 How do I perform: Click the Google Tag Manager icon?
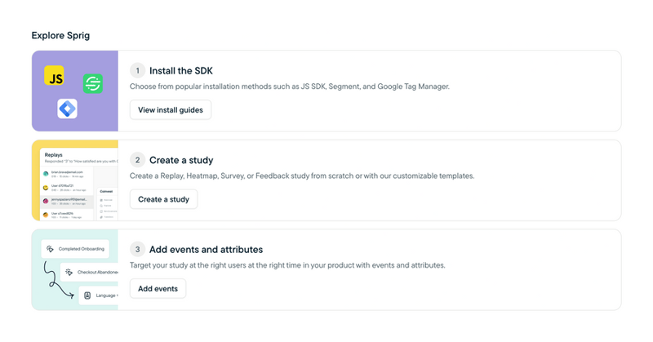click(x=68, y=109)
